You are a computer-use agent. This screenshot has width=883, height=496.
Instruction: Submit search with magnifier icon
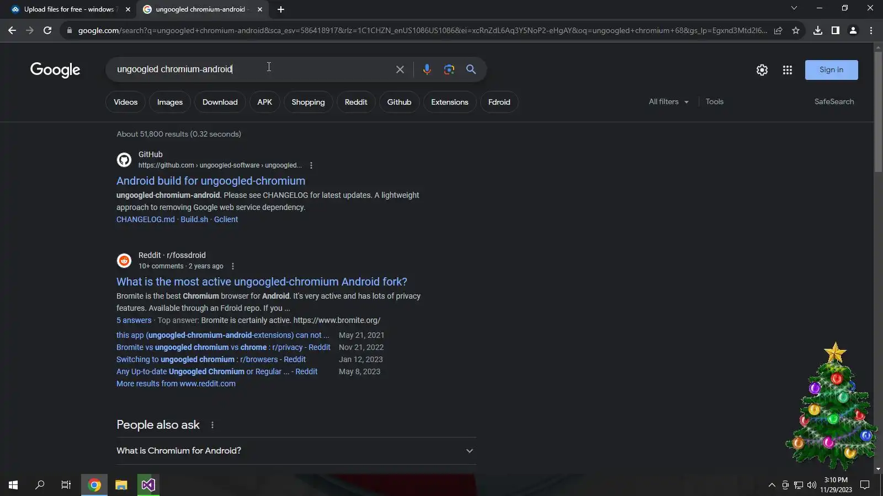pyautogui.click(x=471, y=69)
